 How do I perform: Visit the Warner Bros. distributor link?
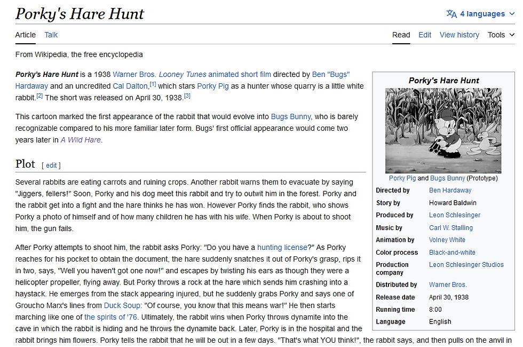[448, 285]
